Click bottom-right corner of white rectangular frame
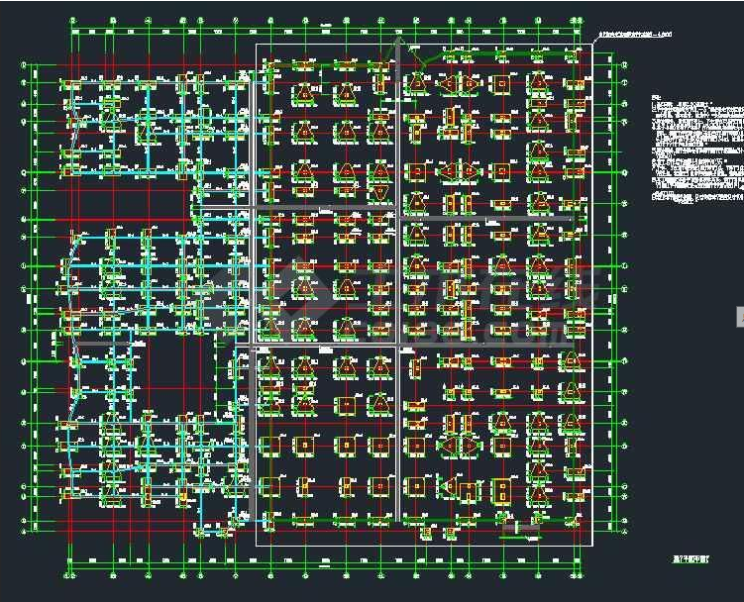744x602 pixels. (x=592, y=545)
